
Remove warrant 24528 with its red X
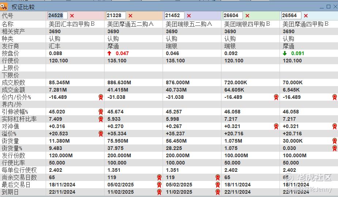tap(72, 16)
